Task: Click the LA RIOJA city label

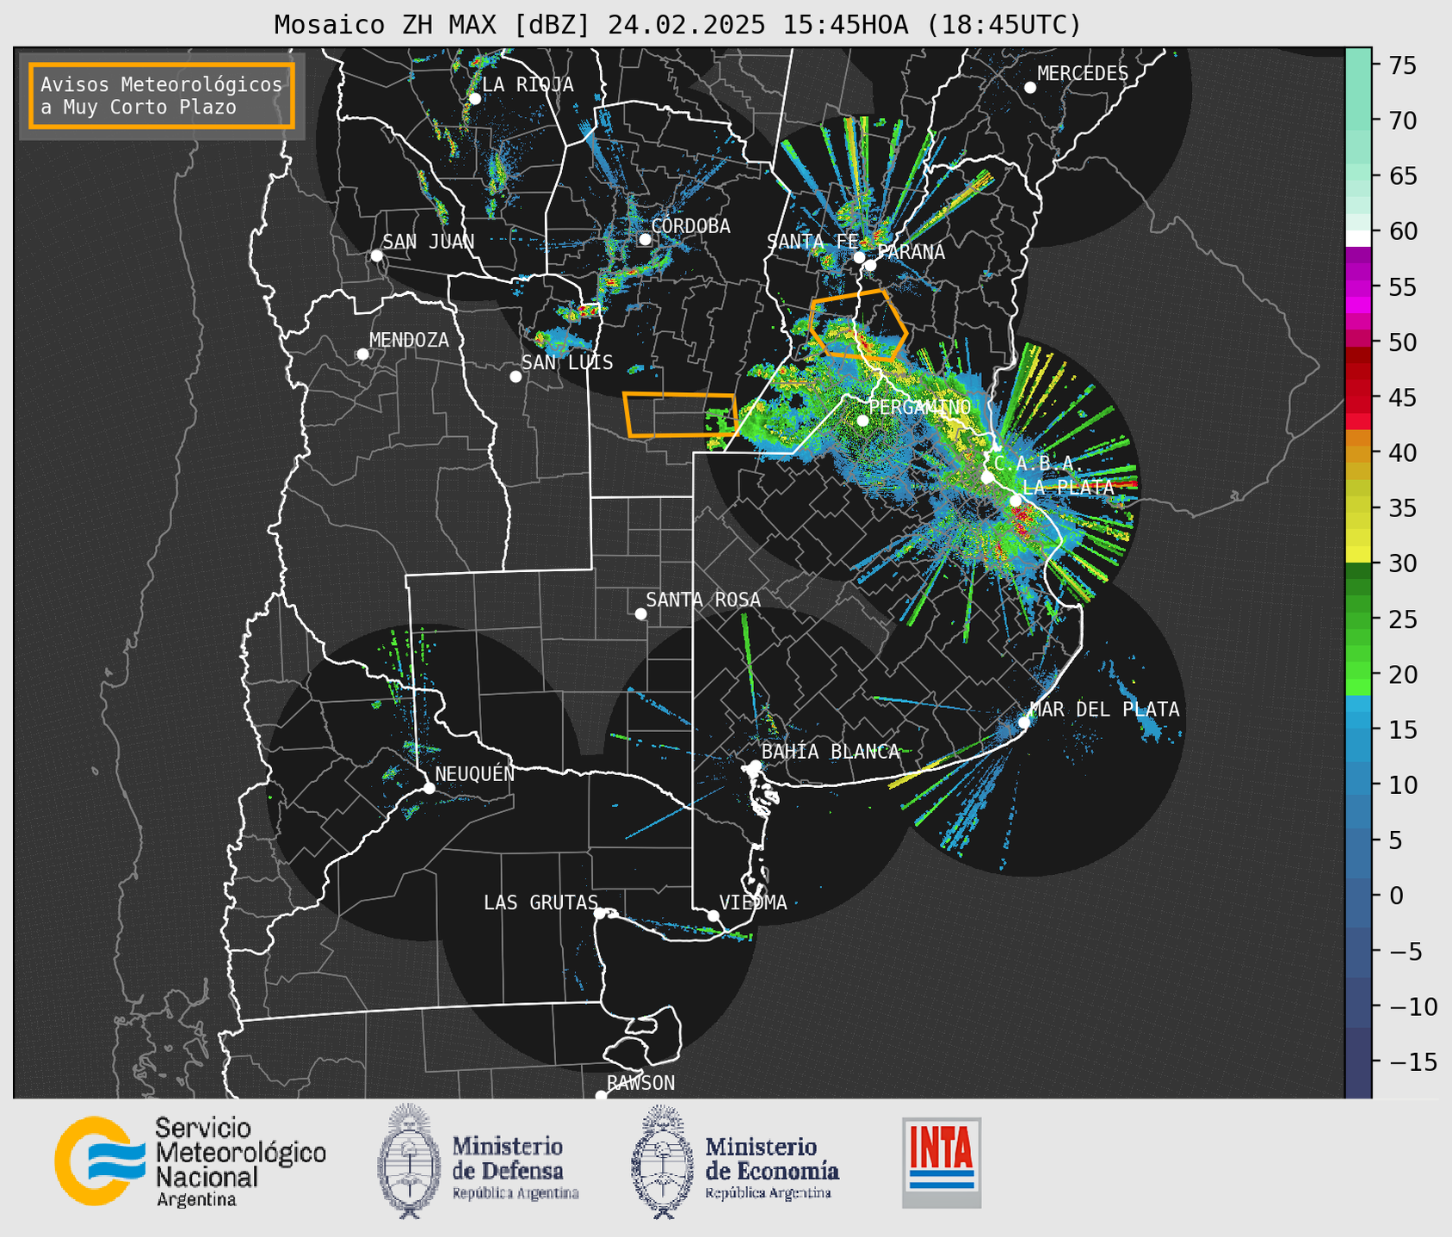Action: click(x=528, y=84)
